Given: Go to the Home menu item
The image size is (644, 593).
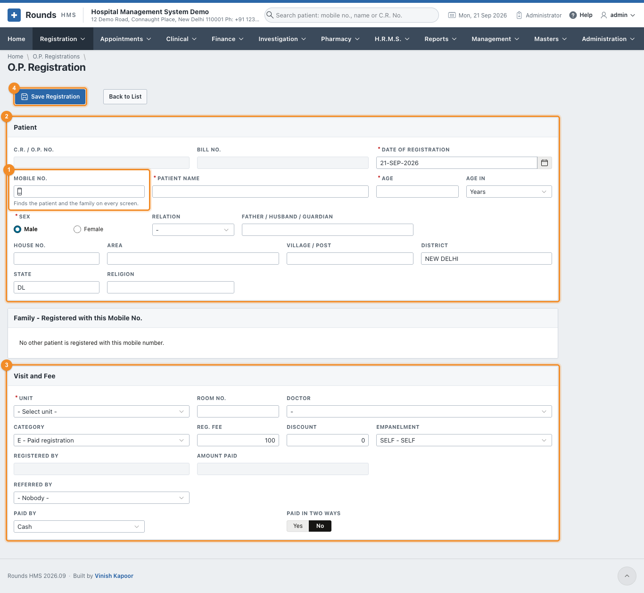Looking at the screenshot, I should [x=17, y=39].
